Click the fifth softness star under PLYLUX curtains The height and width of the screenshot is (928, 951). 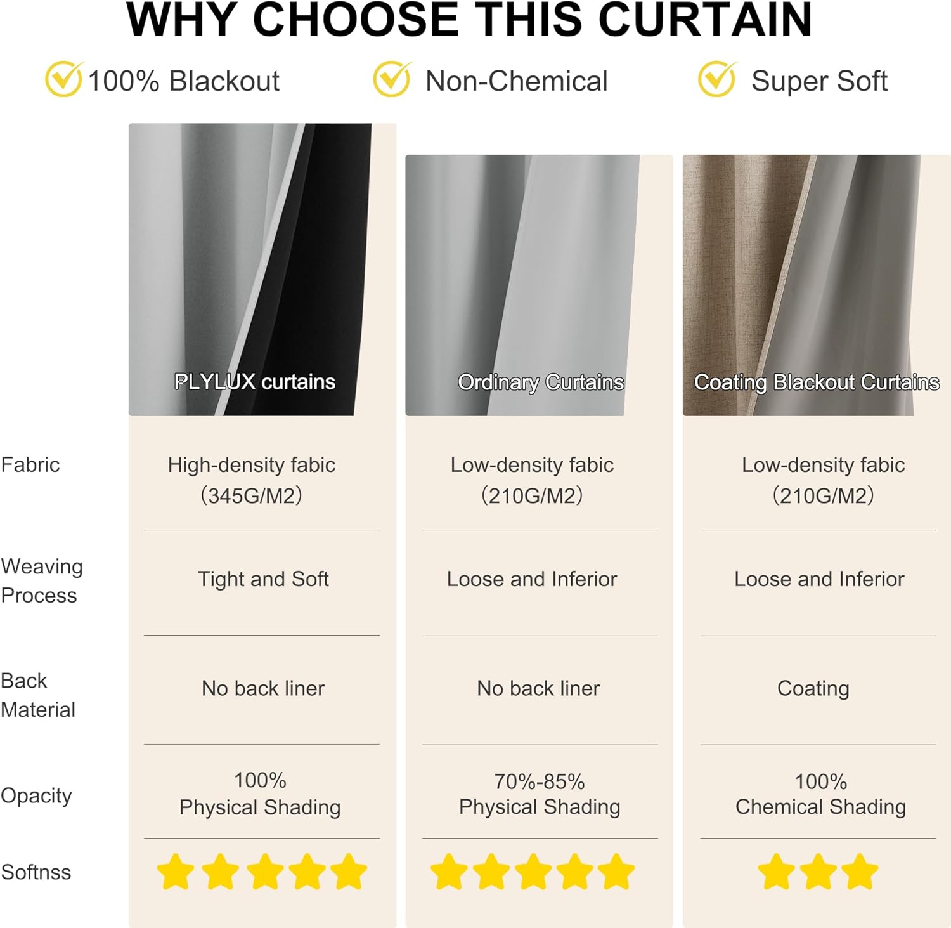(x=349, y=872)
